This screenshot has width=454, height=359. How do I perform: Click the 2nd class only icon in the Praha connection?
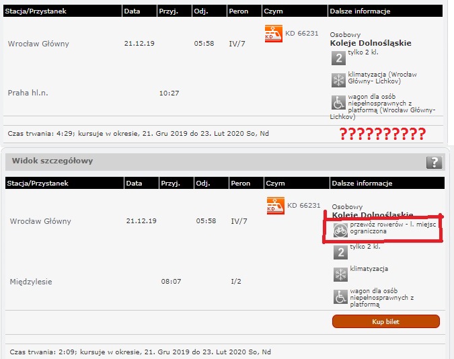[338, 58]
